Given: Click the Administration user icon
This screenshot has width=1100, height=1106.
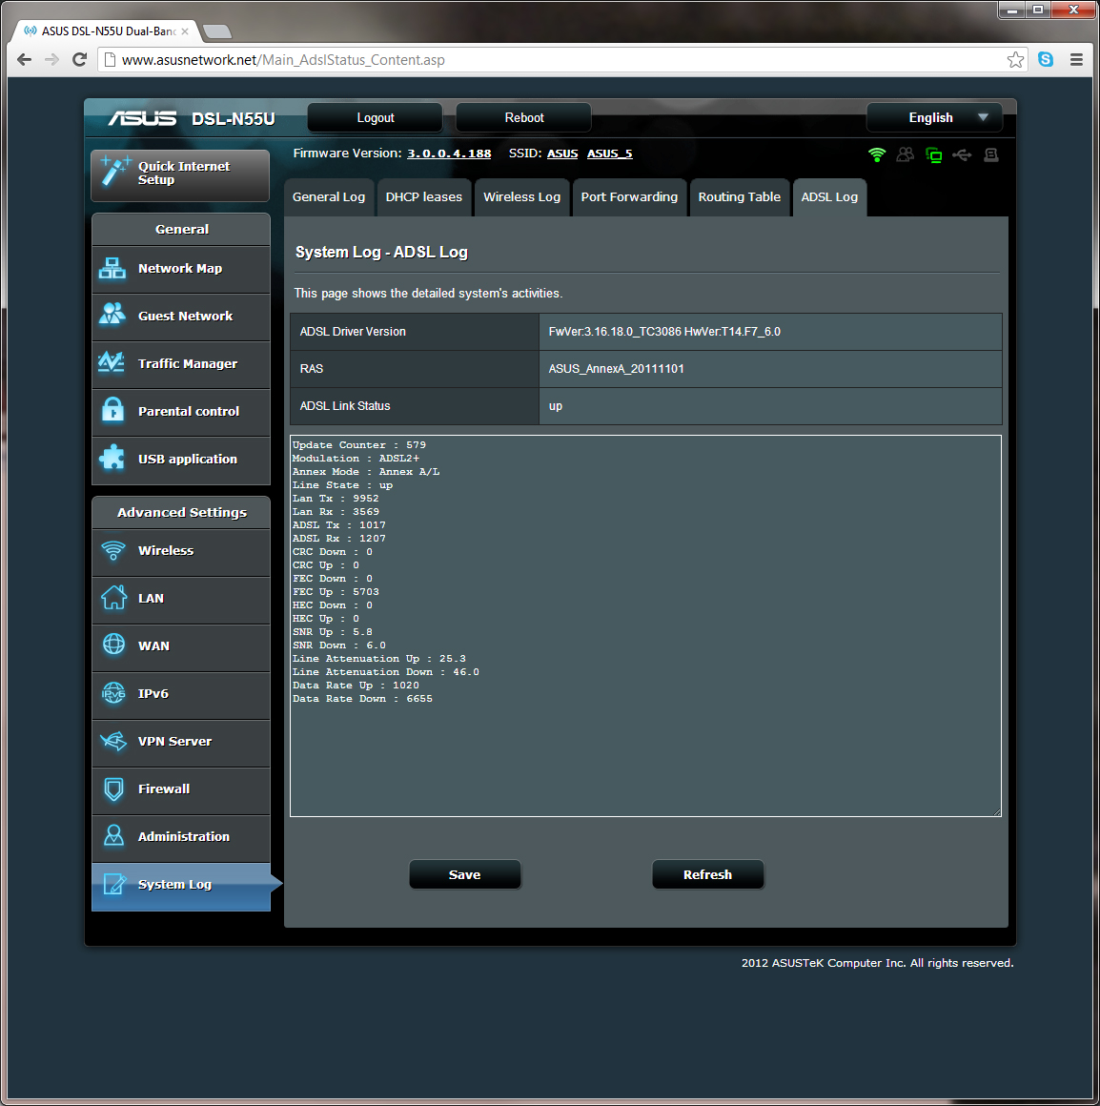Looking at the screenshot, I should [113, 836].
